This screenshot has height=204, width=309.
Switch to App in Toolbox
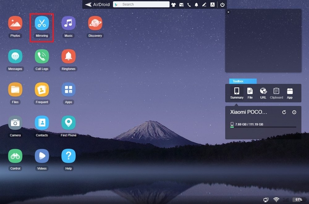click(x=290, y=93)
